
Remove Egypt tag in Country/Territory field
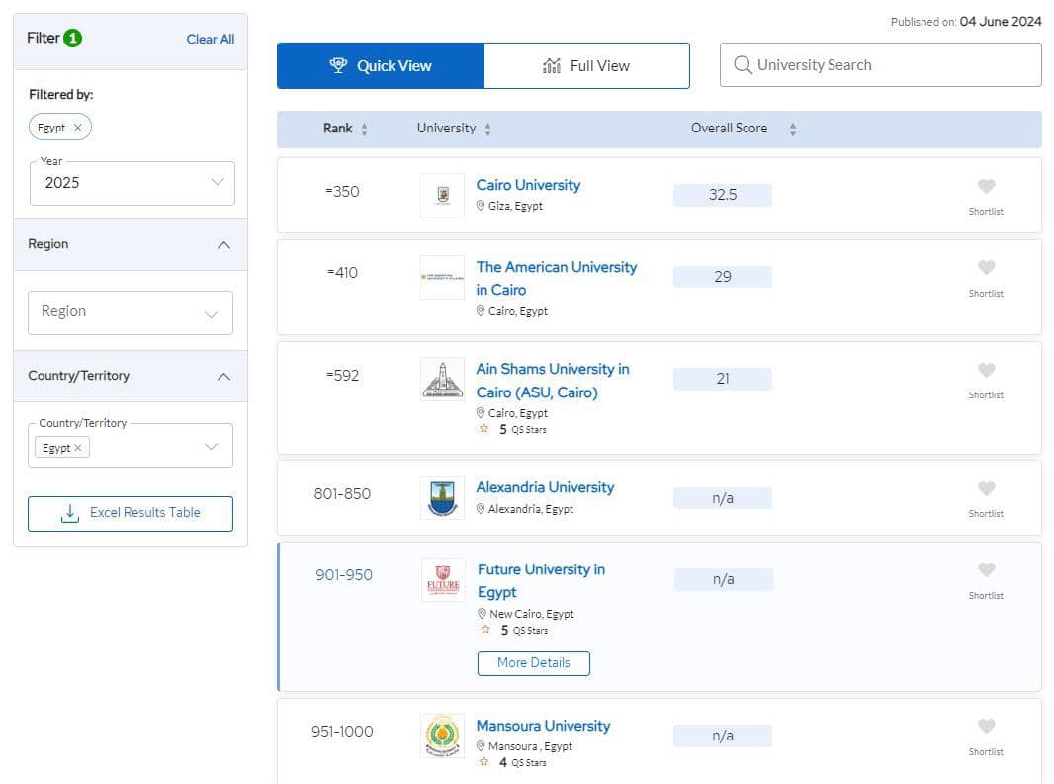tap(77, 448)
